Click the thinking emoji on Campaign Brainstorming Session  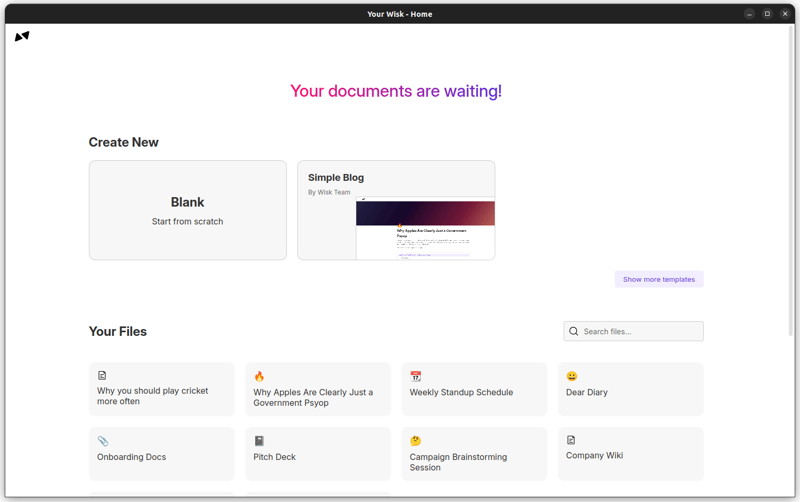(x=416, y=441)
